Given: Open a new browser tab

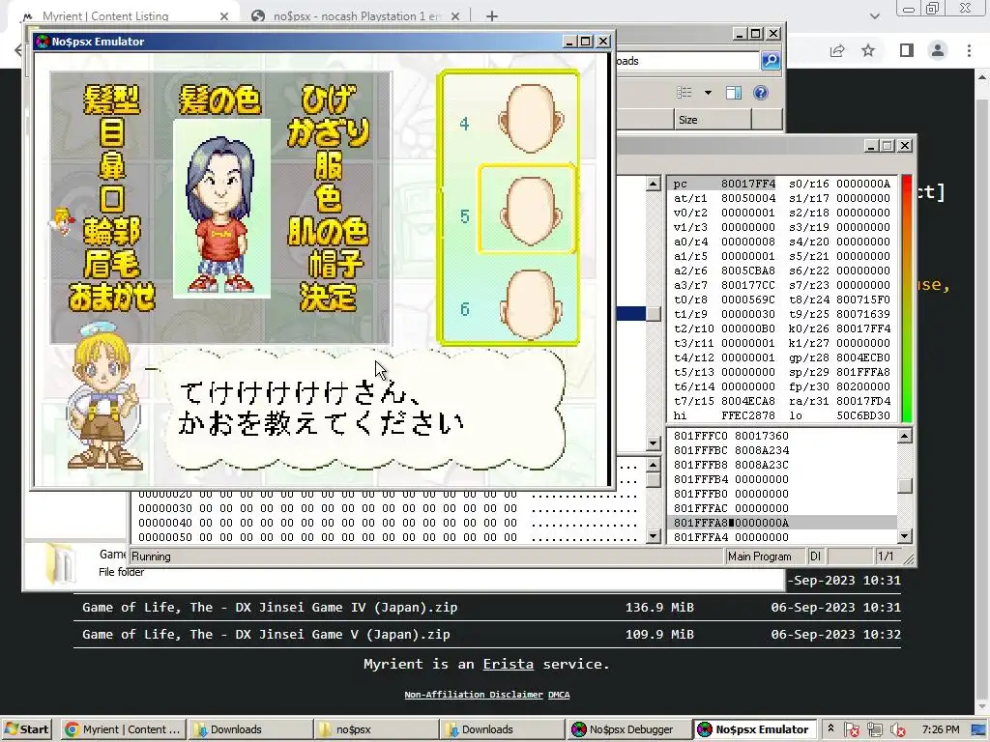Looking at the screenshot, I should (492, 15).
